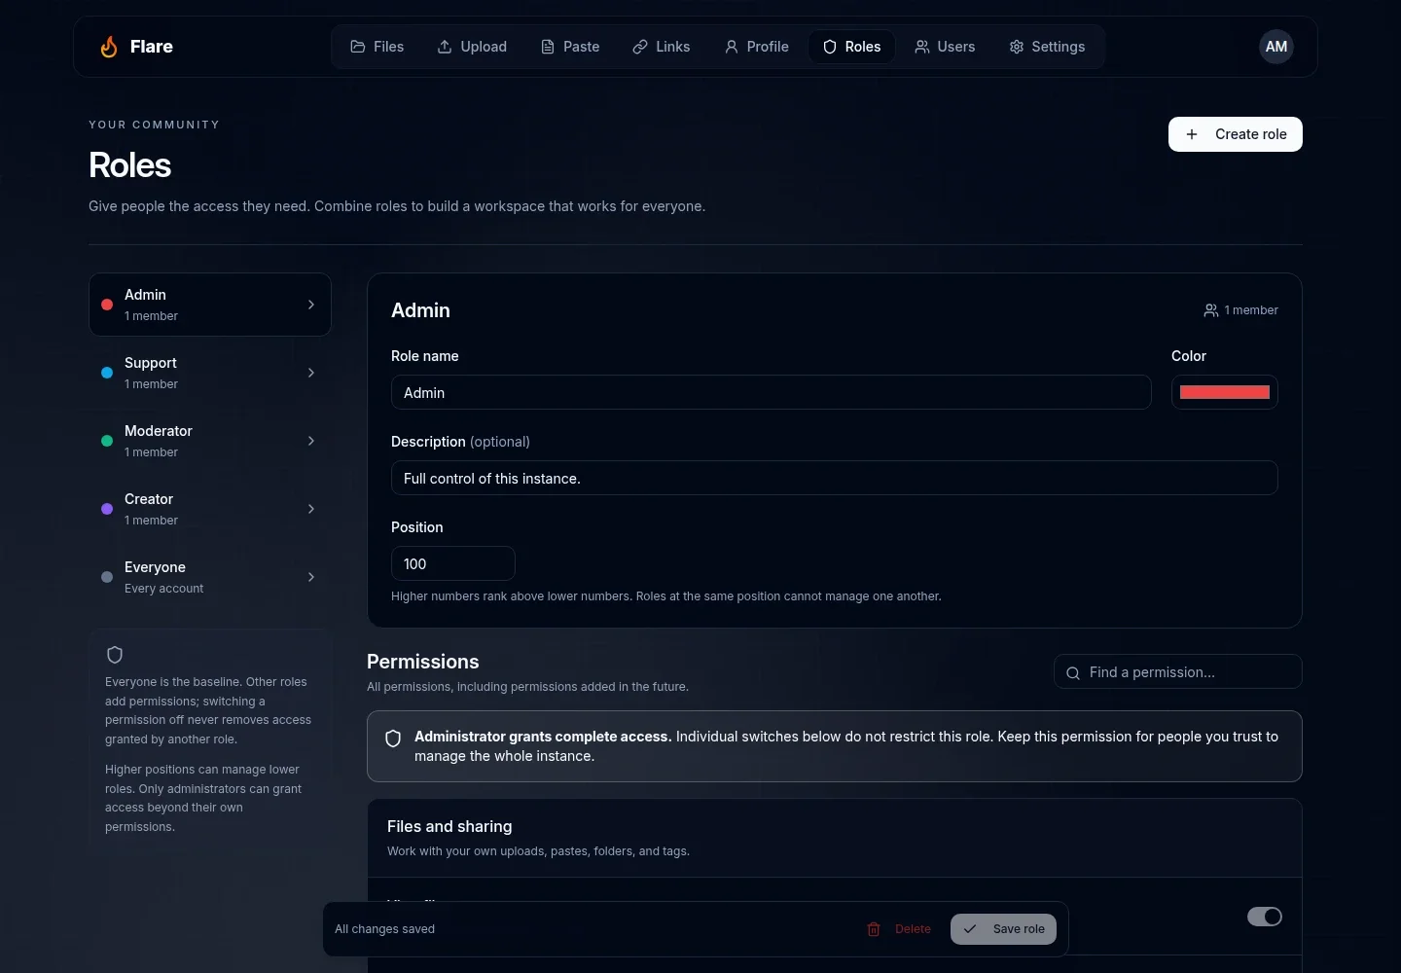Image resolution: width=1401 pixels, height=973 pixels.
Task: Select the Moderator role in the list
Action: (210, 441)
